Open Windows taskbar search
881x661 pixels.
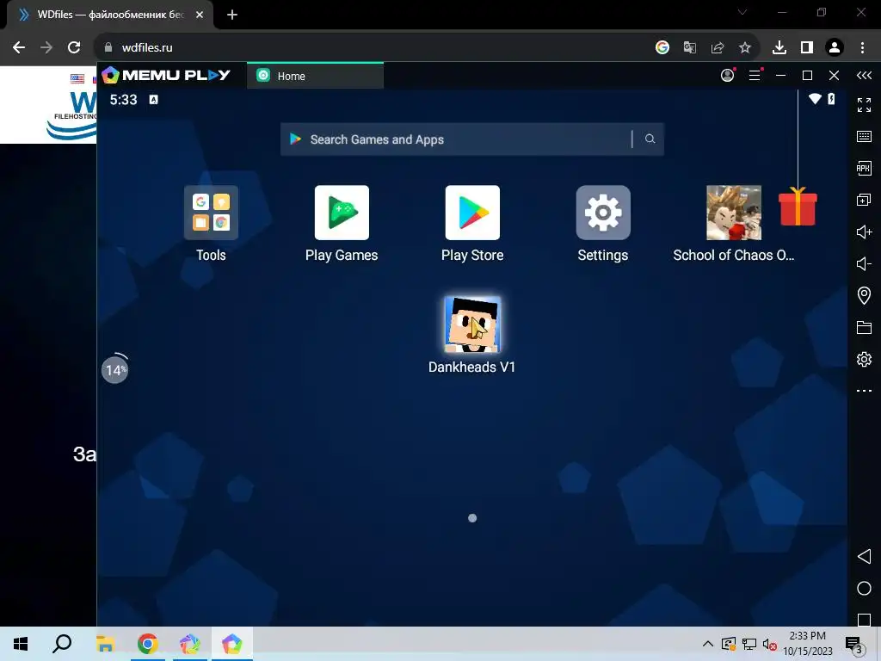62,644
